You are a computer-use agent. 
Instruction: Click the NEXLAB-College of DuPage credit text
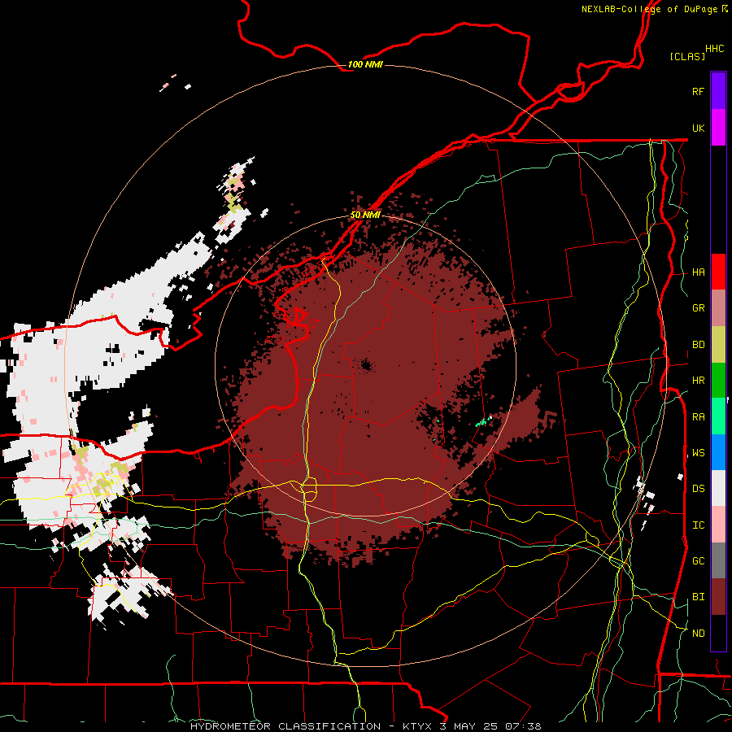[x=649, y=9]
